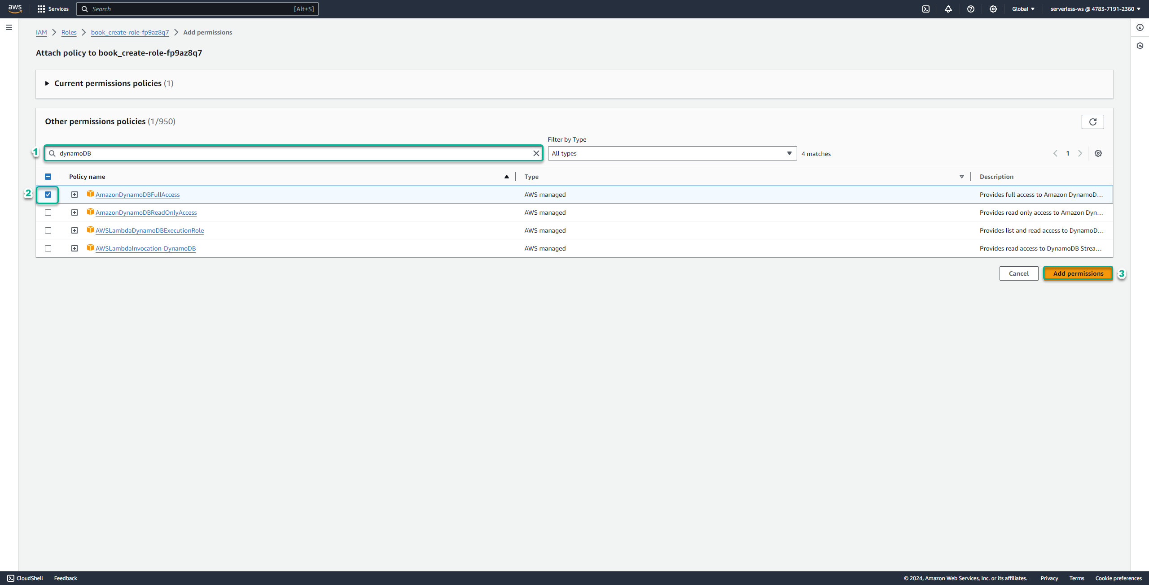
Task: Click the Add permissions button
Action: coord(1078,273)
